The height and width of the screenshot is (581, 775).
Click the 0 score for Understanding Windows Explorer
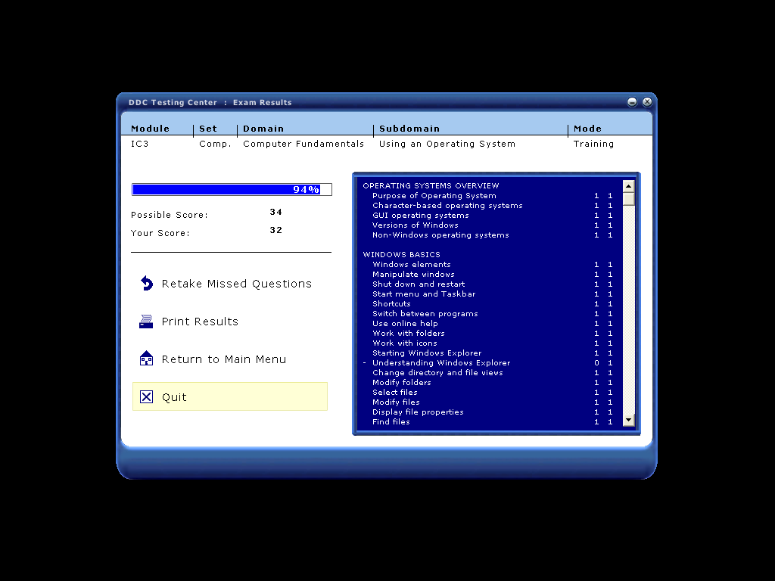(596, 362)
